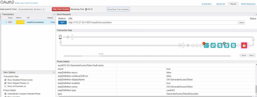Select the pencil policy icon with gray badge
Image resolution: width=257 pixels, height=97 pixels.
(x=226, y=45)
